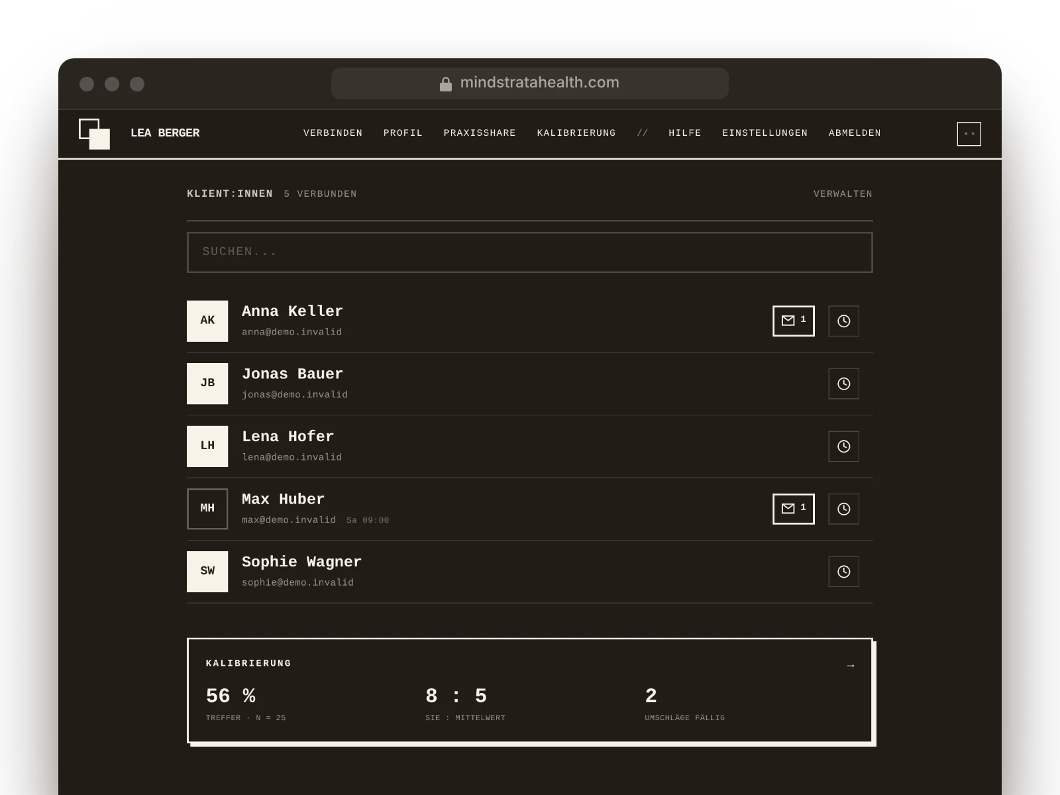Open Kalibrierung in the top navigation
The width and height of the screenshot is (1060, 795).
coord(576,133)
